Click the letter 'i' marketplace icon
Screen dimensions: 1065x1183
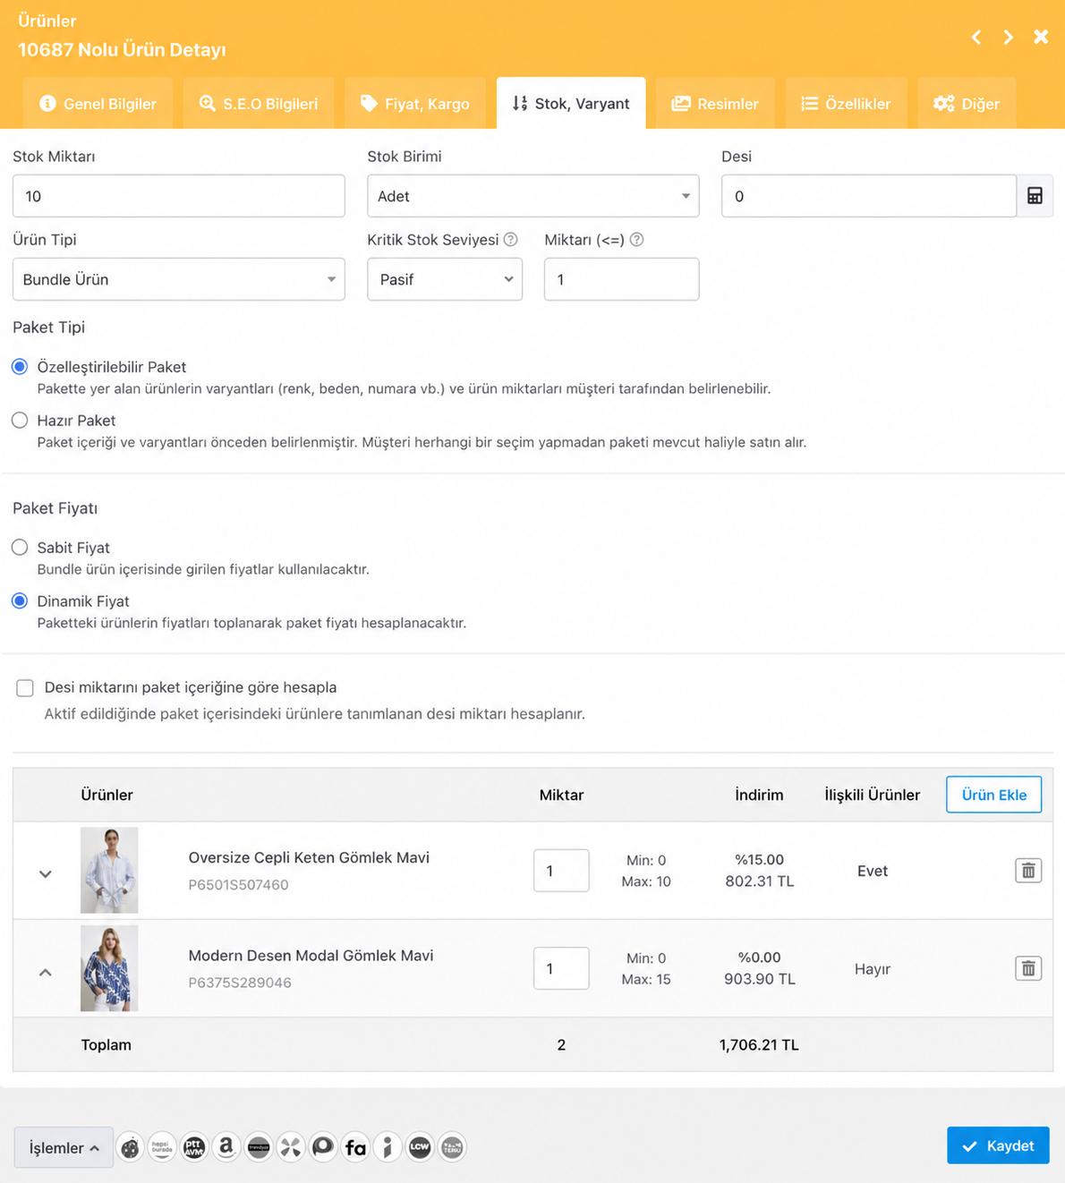click(x=388, y=1147)
